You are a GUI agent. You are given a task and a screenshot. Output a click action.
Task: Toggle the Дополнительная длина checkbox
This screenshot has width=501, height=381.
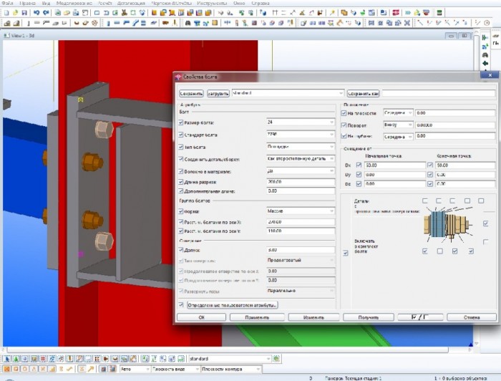[181, 191]
